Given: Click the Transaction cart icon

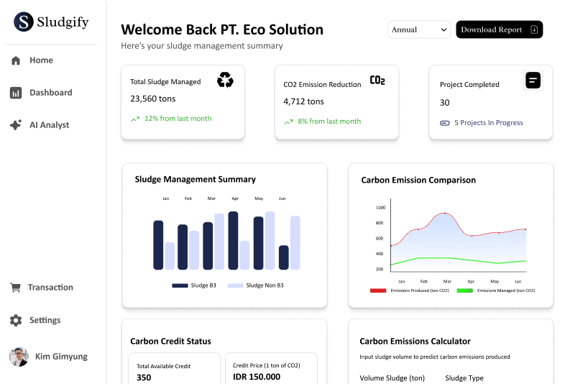Looking at the screenshot, I should pos(16,288).
